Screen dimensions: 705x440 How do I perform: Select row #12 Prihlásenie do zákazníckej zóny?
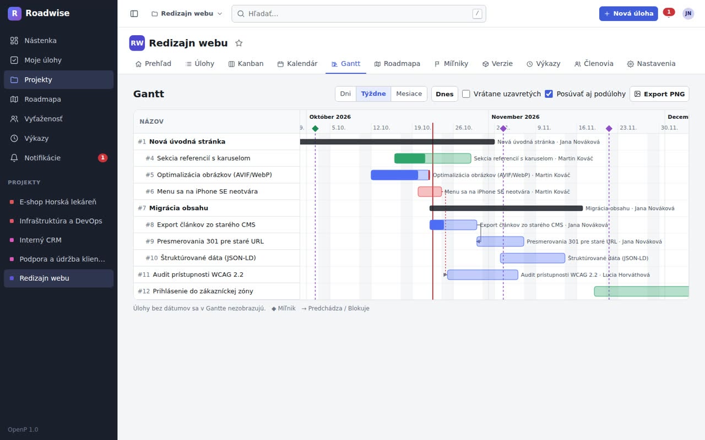(x=217, y=291)
